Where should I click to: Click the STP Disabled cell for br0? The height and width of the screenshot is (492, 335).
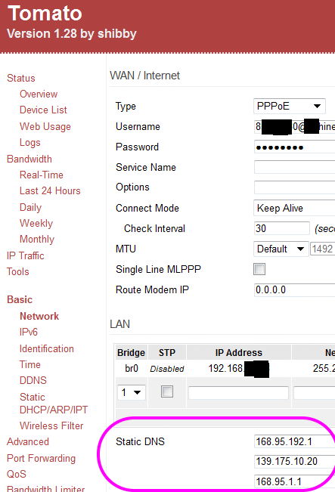pos(167,369)
